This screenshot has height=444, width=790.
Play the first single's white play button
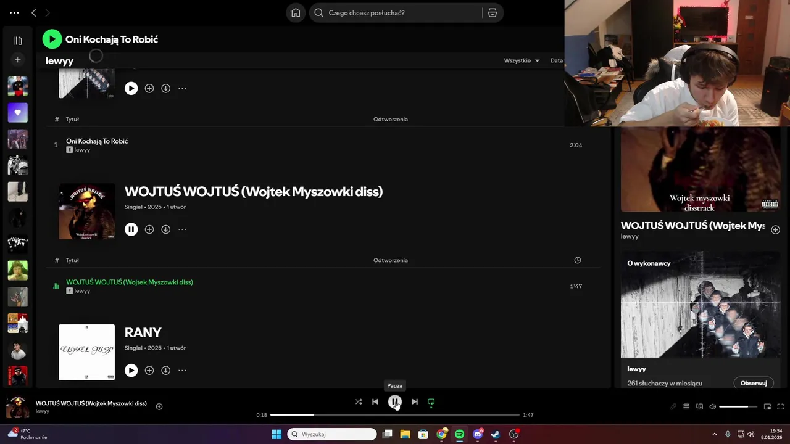point(131,88)
